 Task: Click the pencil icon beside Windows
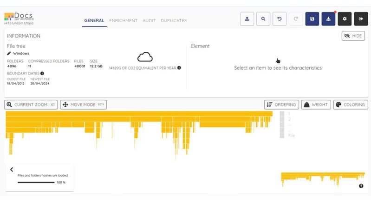click(x=9, y=54)
